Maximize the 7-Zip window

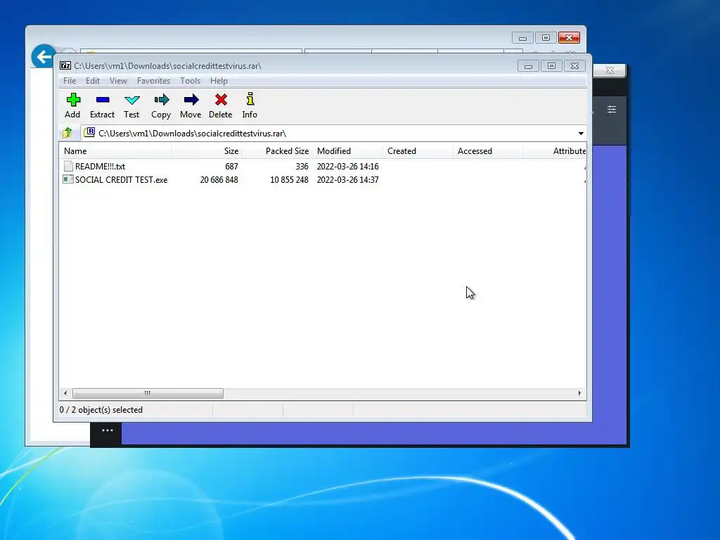(x=551, y=66)
